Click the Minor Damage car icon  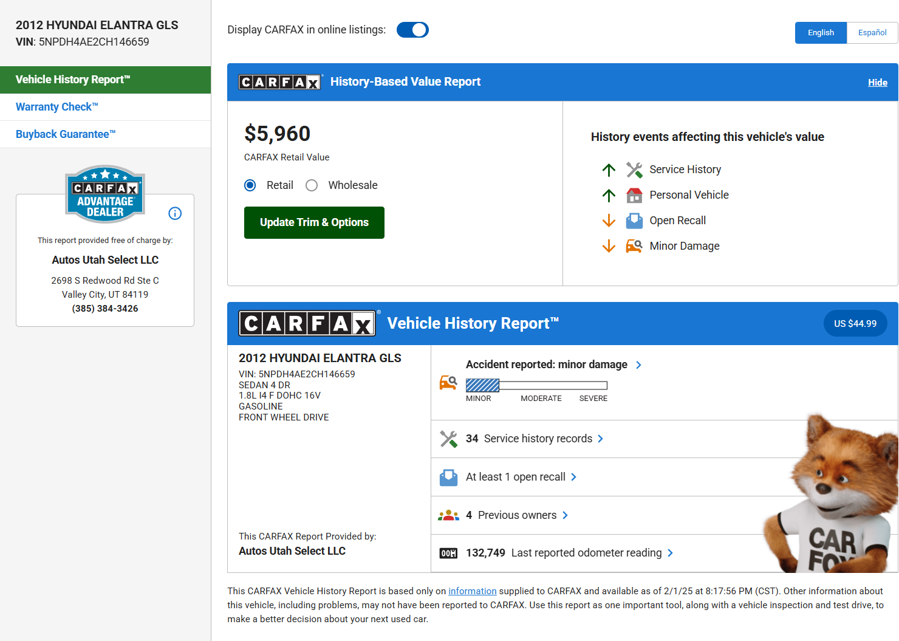tap(634, 246)
